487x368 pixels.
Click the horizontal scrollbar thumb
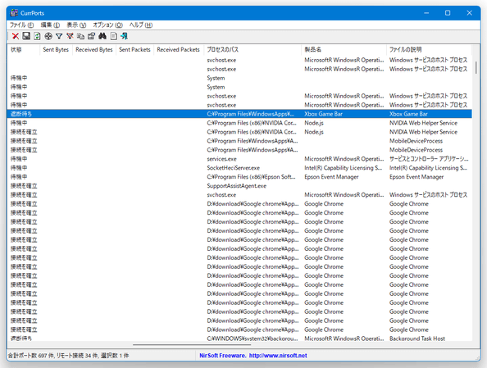[192, 344]
